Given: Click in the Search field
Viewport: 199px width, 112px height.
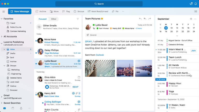Looking at the screenshot, I should 99,4.
